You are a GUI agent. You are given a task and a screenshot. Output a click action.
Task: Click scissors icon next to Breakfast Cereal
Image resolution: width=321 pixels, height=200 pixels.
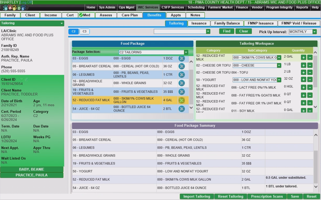[x=181, y=66]
